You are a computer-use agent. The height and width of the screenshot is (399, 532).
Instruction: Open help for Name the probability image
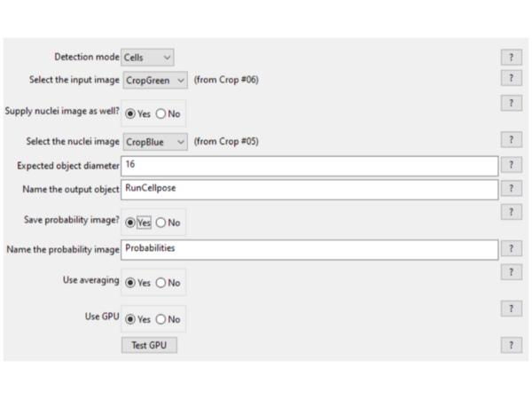click(510, 249)
